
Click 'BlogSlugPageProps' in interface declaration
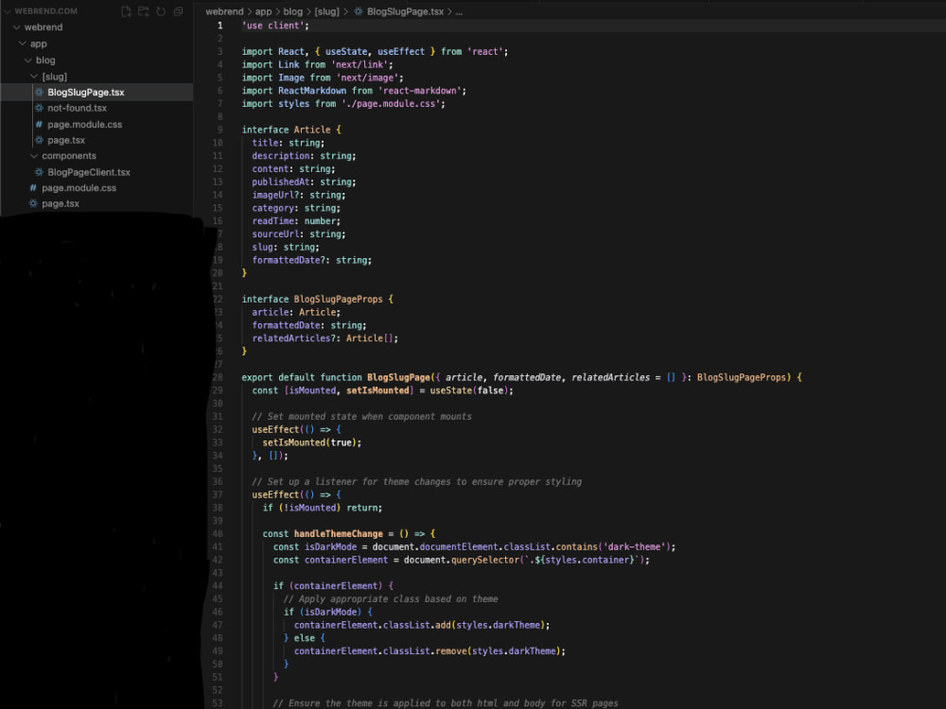(338, 299)
